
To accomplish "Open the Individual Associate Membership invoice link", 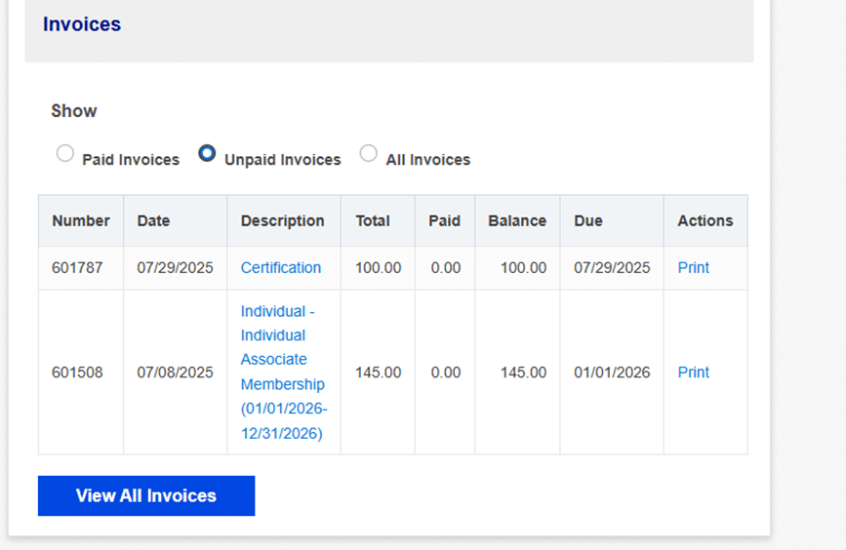I will tap(284, 373).
